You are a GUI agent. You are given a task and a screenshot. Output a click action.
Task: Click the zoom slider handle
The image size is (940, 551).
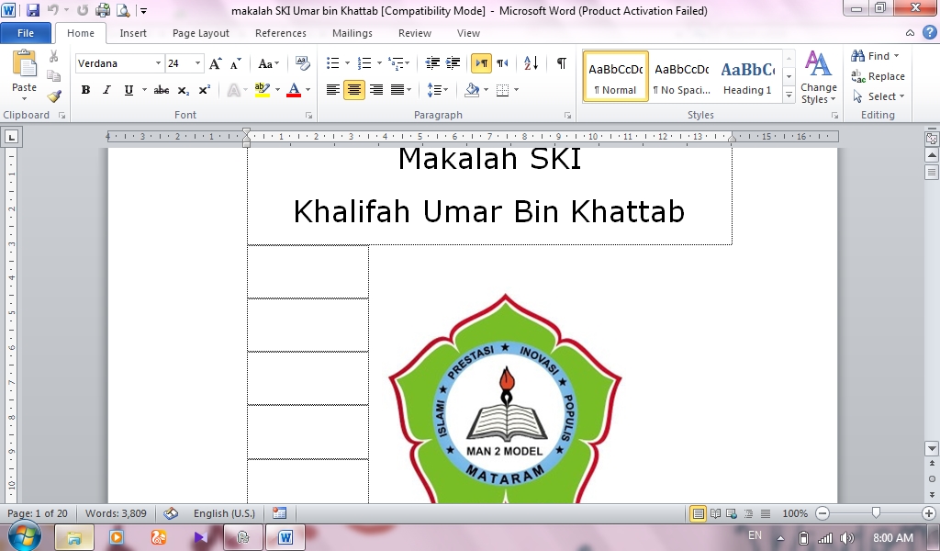876,512
